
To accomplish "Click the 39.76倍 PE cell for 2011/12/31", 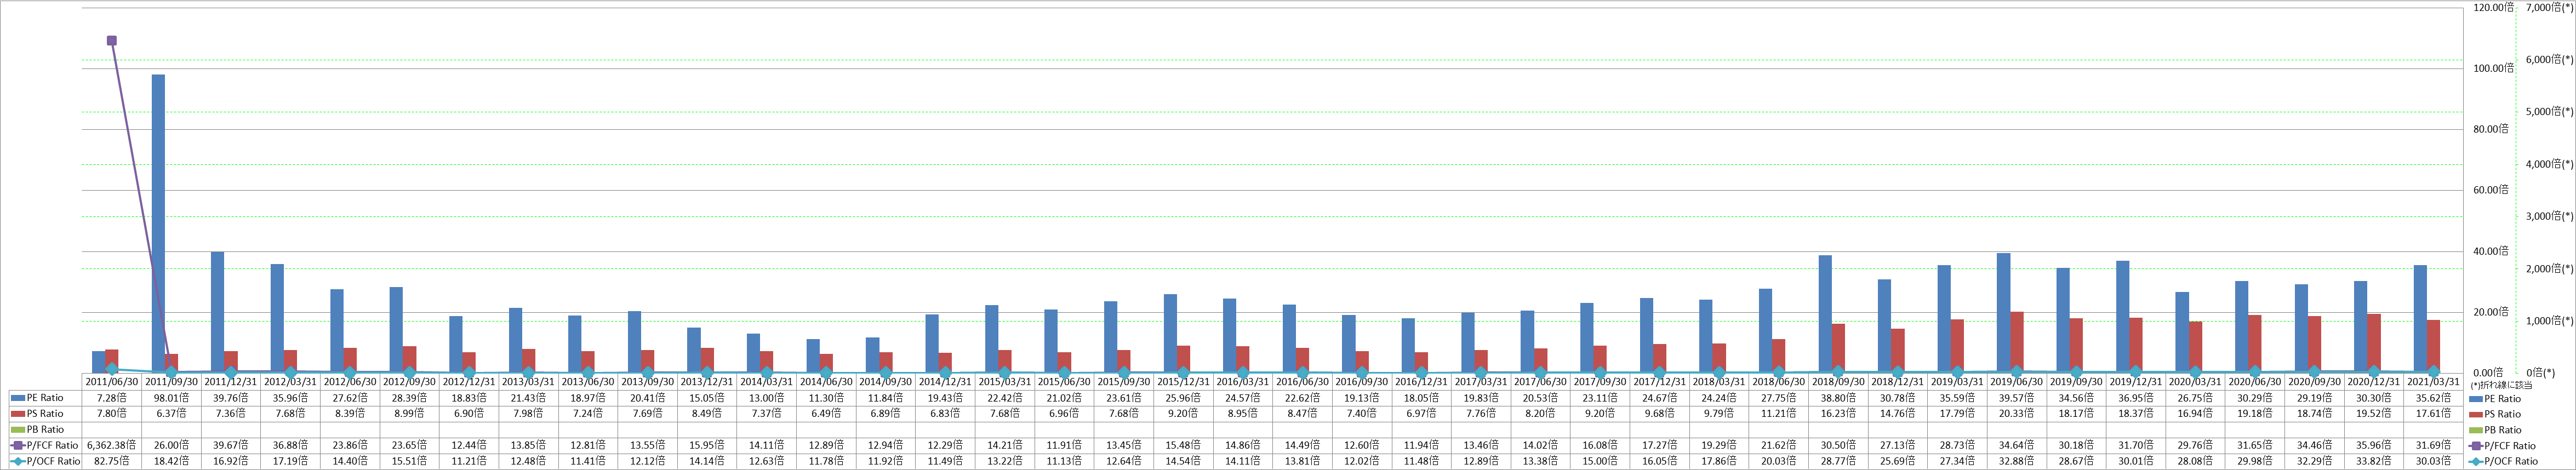I will [x=231, y=398].
